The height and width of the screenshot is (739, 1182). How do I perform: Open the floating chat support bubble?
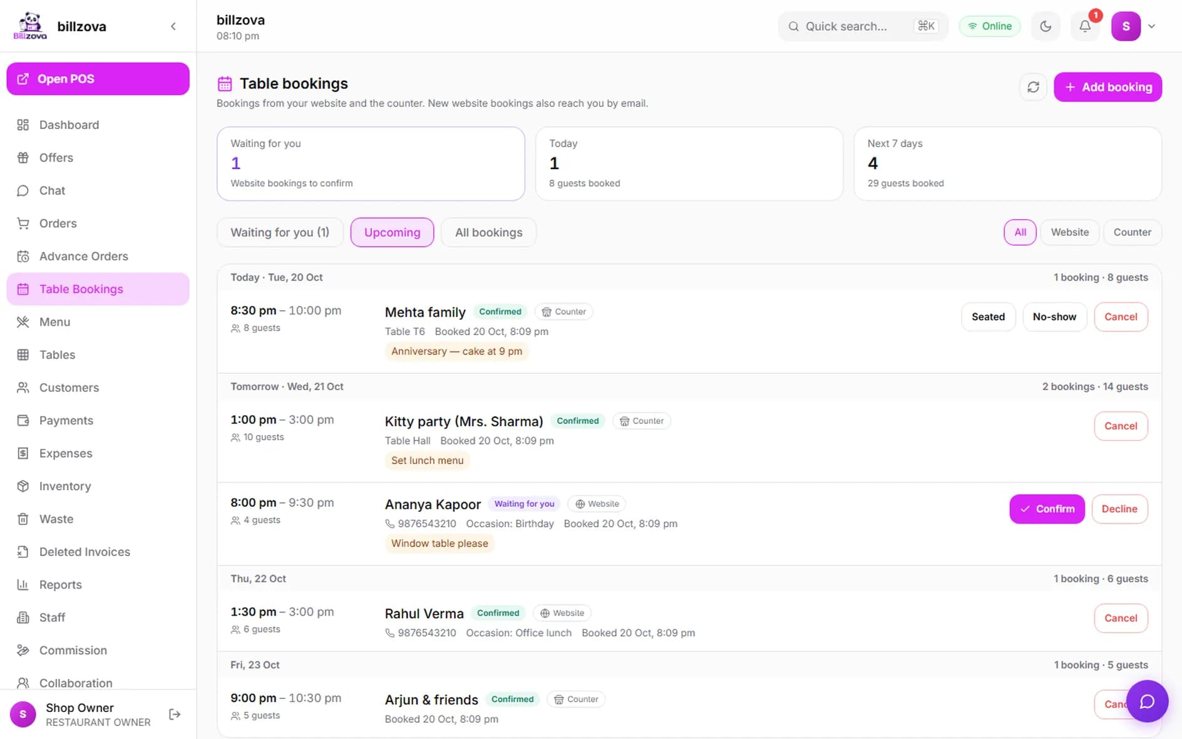pos(1147,701)
